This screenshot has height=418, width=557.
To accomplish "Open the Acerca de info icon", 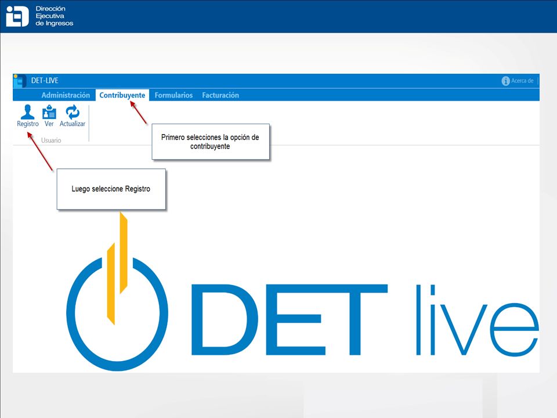I will pos(505,81).
